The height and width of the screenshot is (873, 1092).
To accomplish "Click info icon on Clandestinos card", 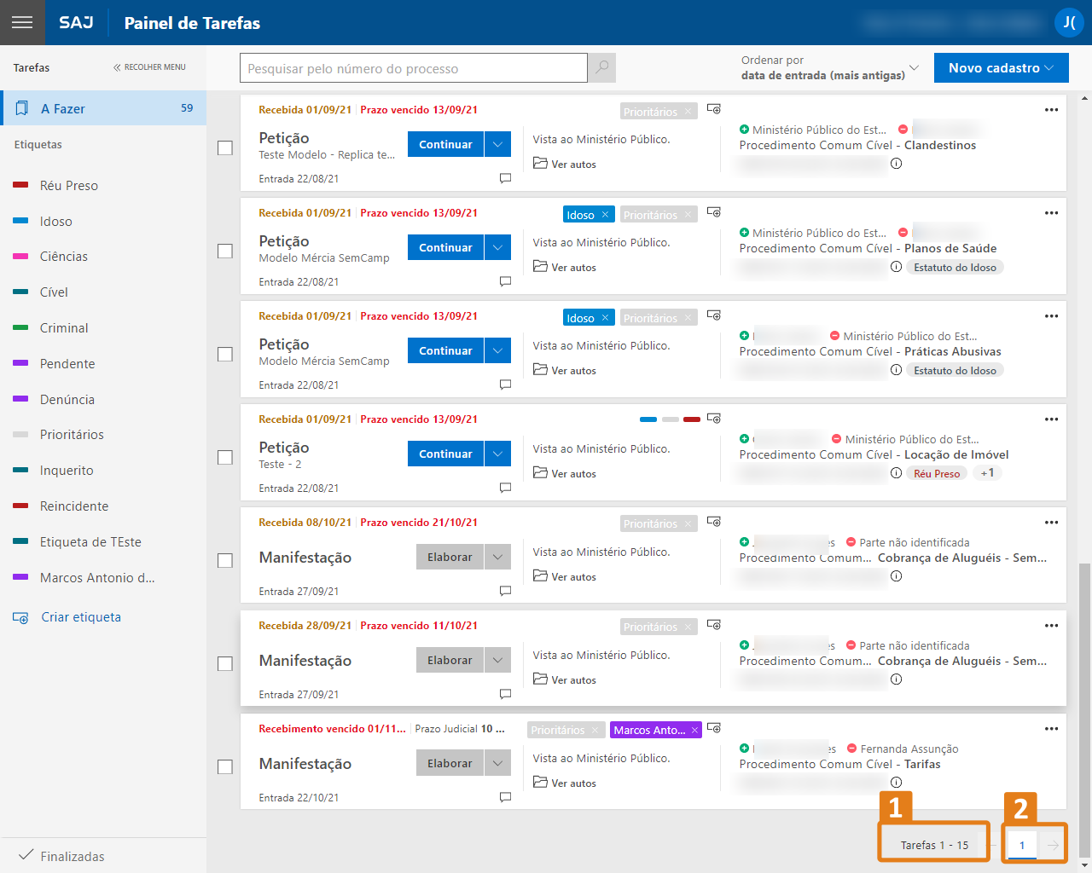I will 896,164.
